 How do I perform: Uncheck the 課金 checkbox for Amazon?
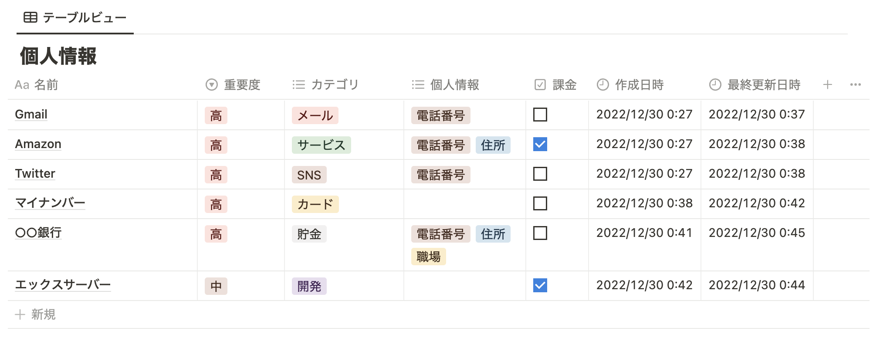[x=540, y=144]
